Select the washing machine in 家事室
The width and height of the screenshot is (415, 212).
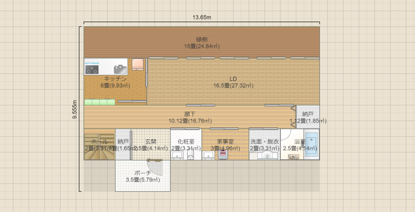tap(223, 155)
